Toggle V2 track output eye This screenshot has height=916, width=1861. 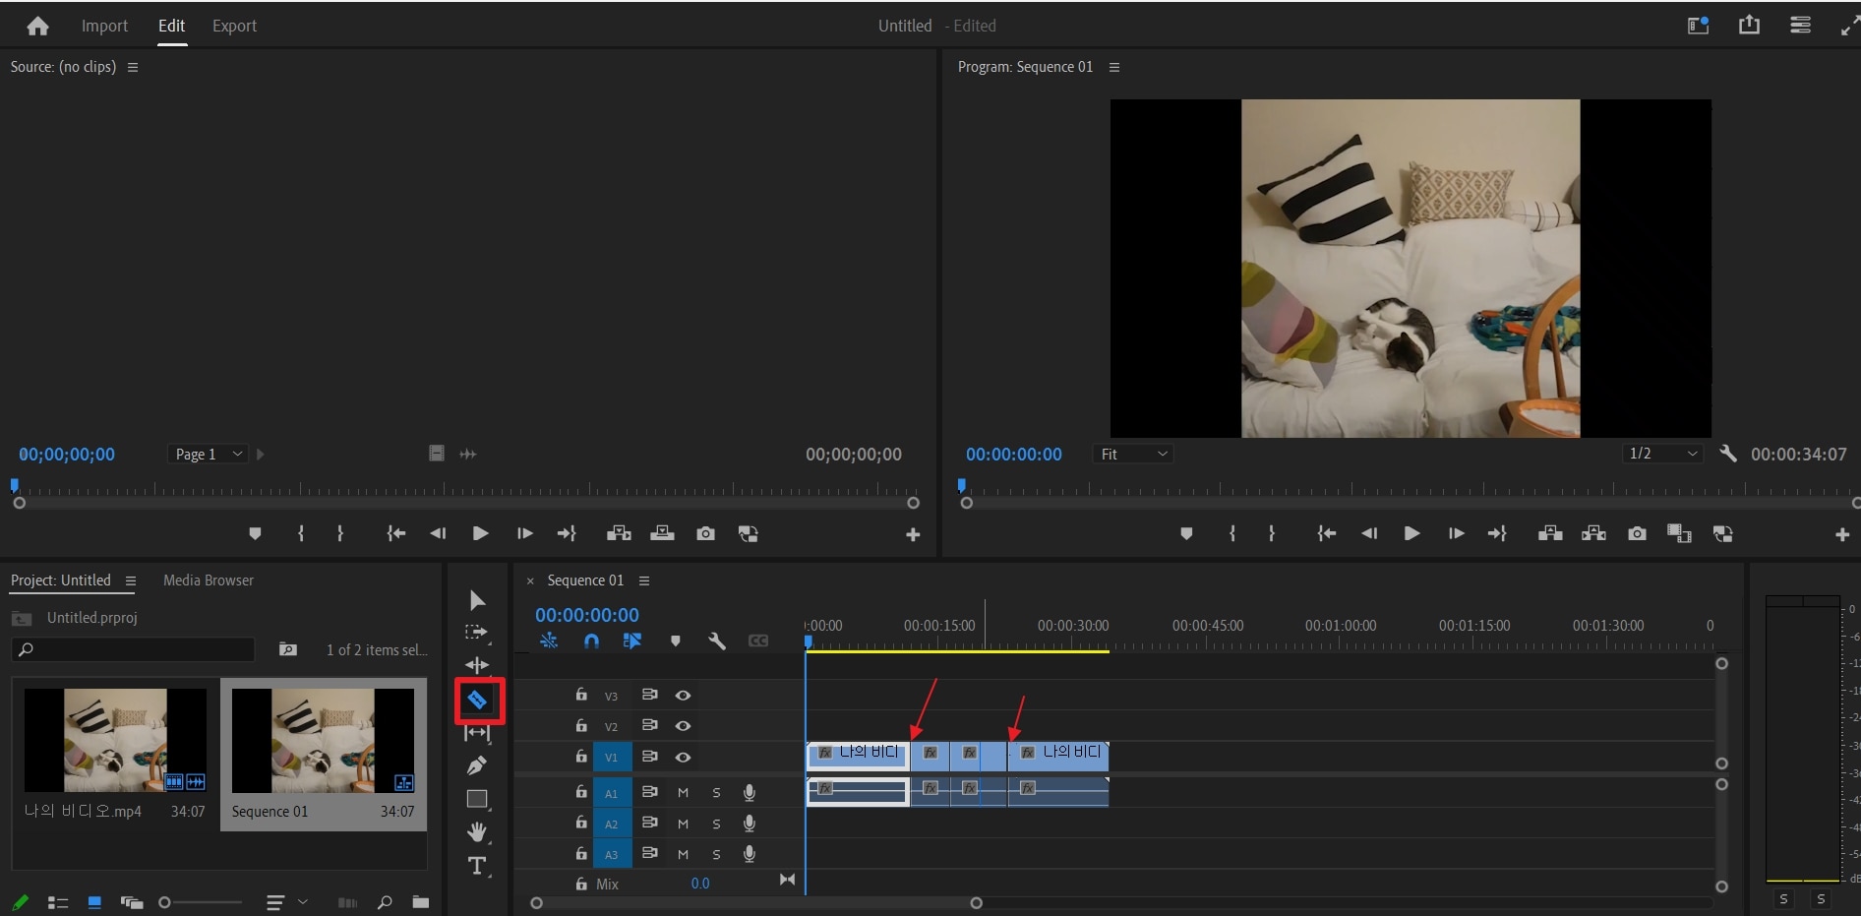pos(683,725)
